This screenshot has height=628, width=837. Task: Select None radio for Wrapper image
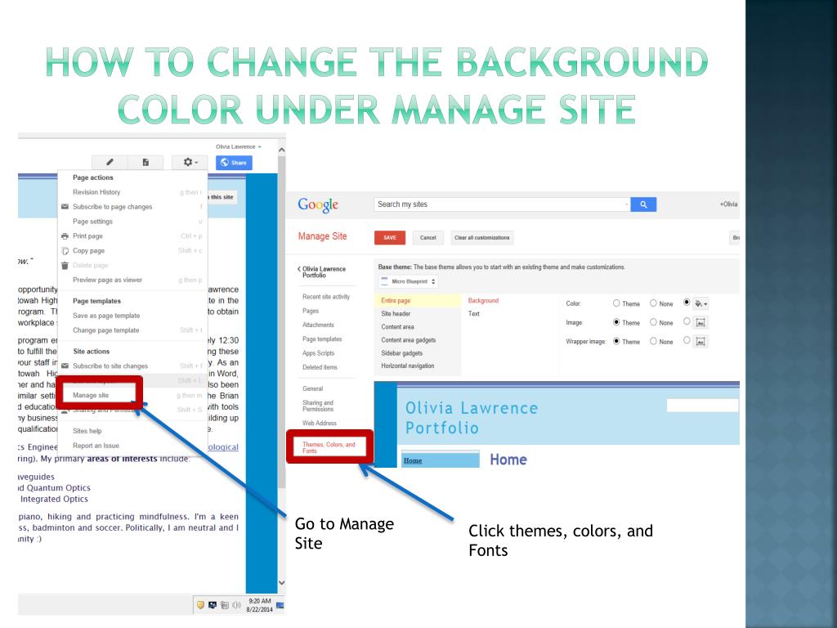[x=653, y=341]
